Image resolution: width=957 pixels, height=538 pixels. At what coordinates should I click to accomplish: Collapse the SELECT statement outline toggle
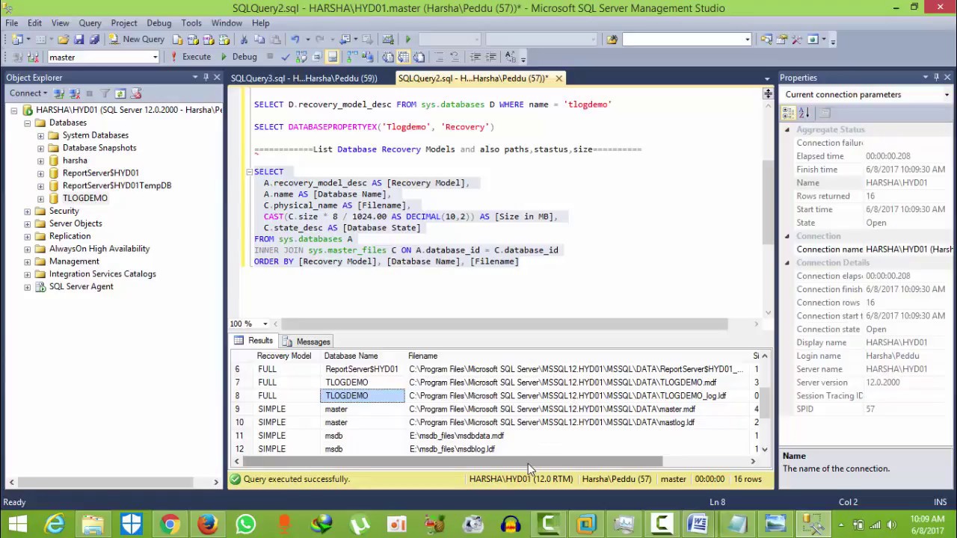[x=250, y=172]
